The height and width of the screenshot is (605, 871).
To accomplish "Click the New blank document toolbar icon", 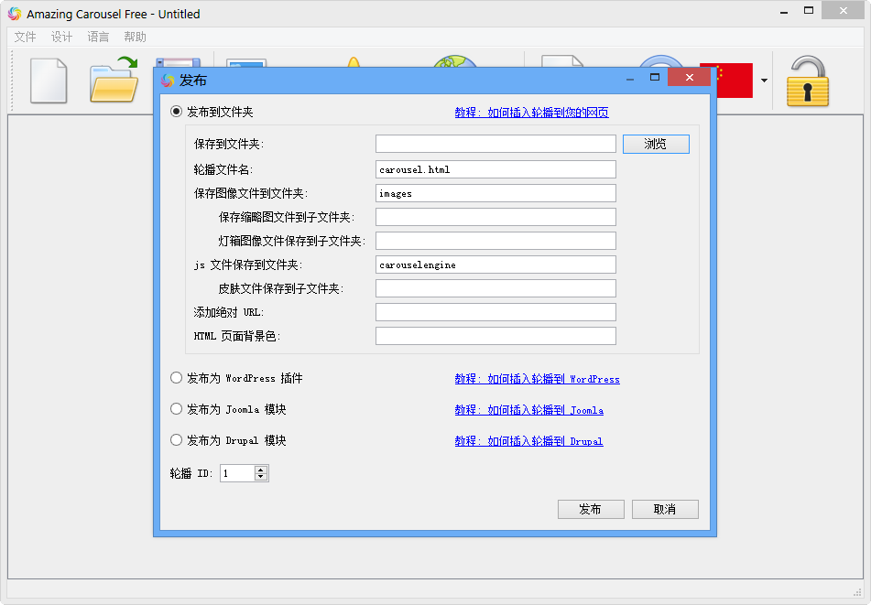I will (49, 81).
